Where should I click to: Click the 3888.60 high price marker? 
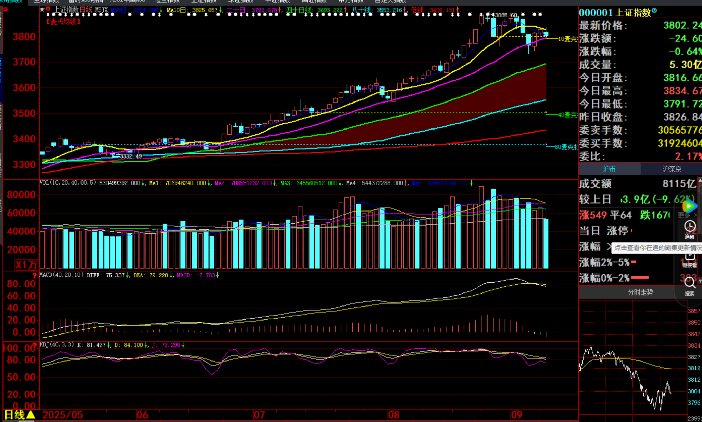point(506,15)
